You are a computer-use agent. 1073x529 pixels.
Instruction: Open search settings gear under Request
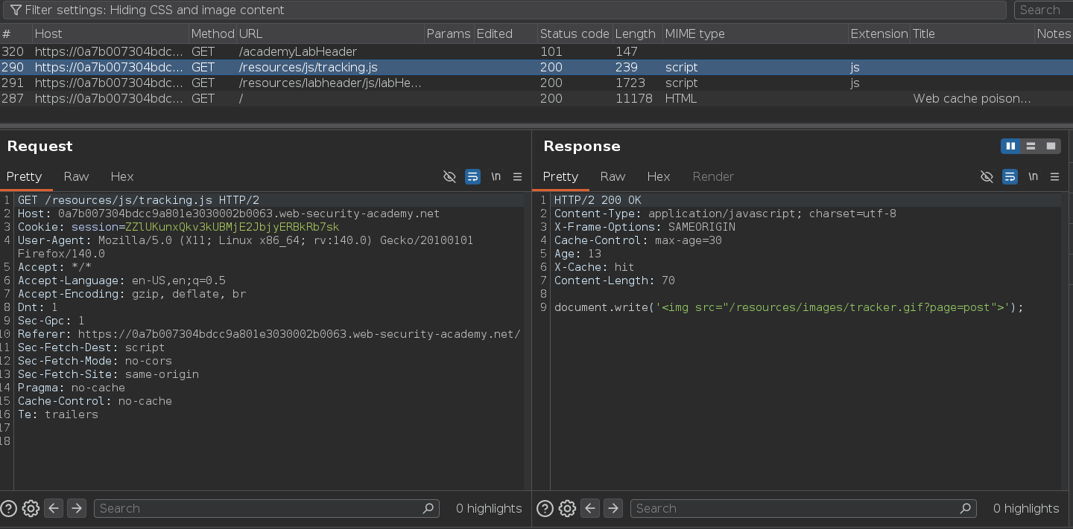[x=31, y=508]
